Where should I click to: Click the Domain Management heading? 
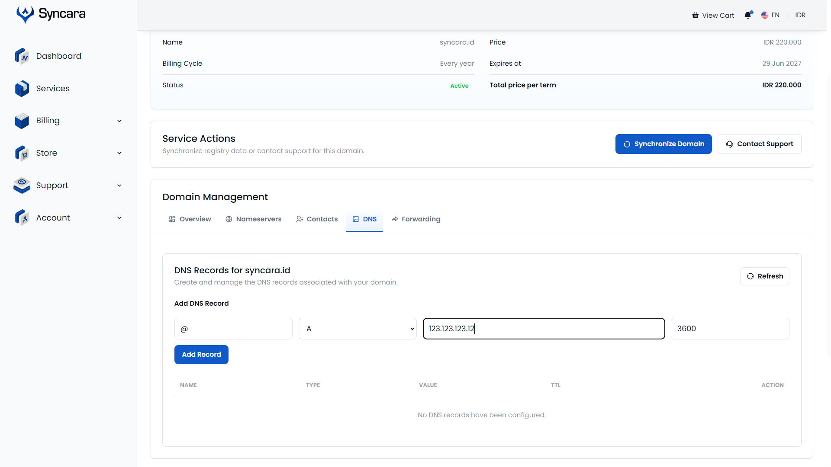pos(215,197)
